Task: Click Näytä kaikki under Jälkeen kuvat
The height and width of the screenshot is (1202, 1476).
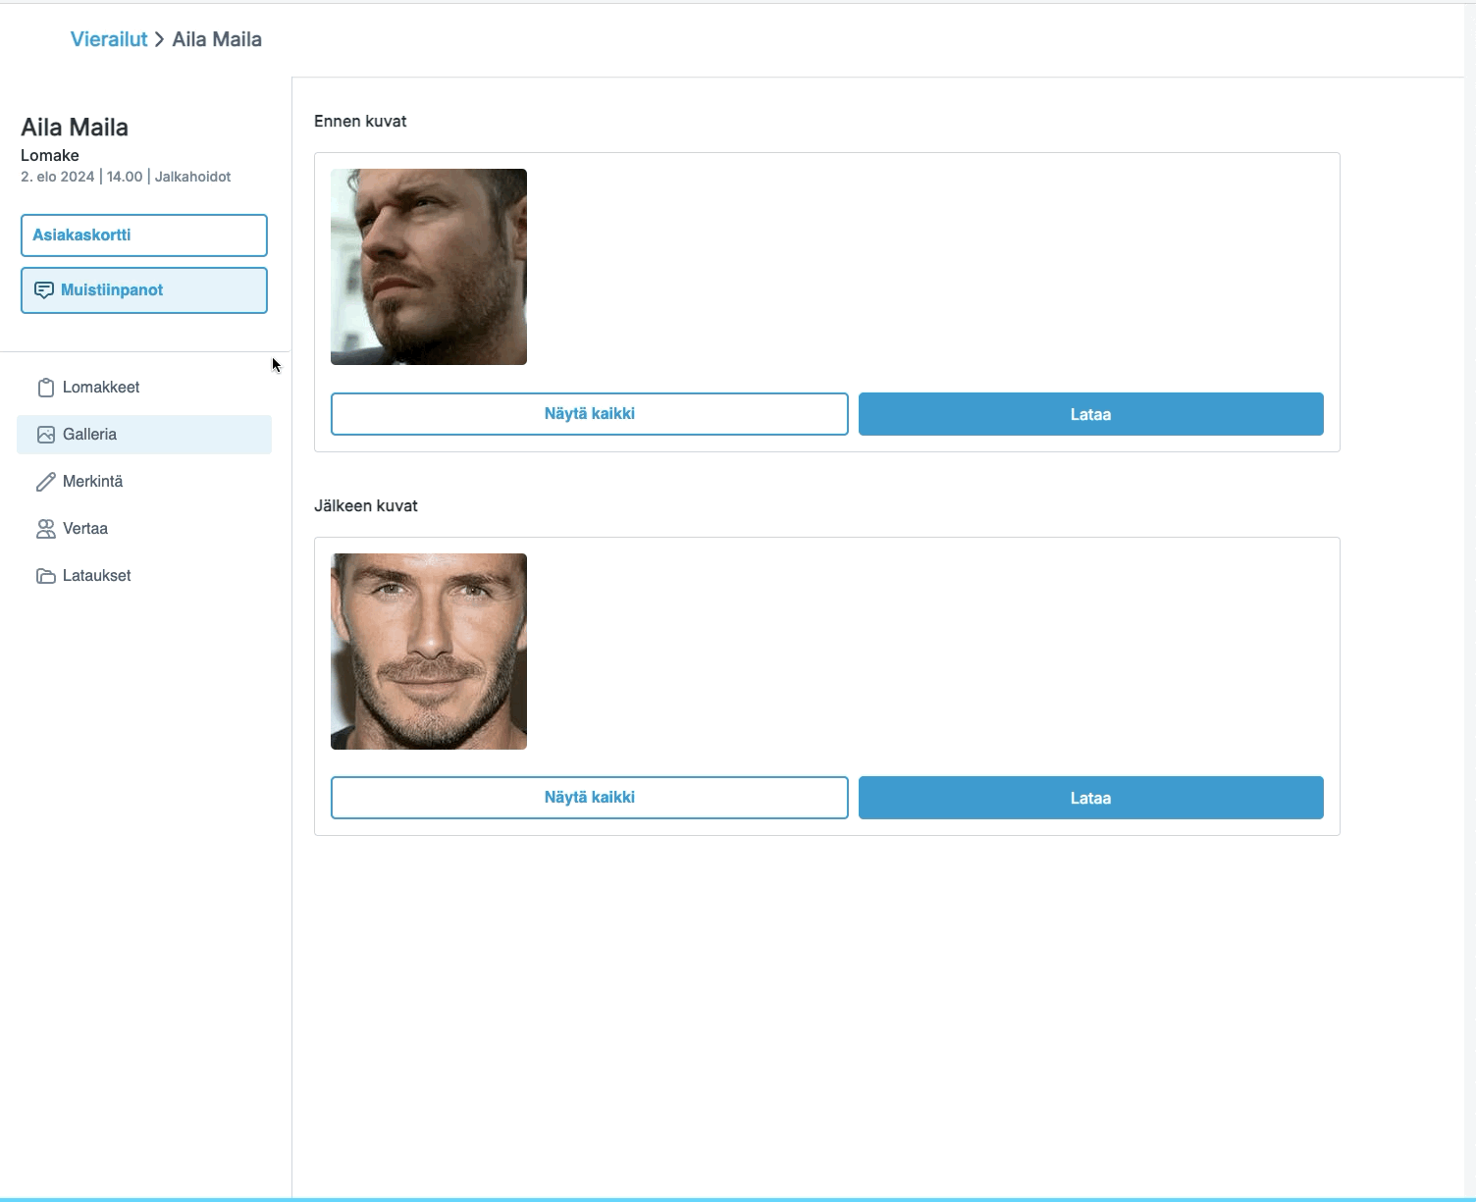Action: [x=590, y=798]
